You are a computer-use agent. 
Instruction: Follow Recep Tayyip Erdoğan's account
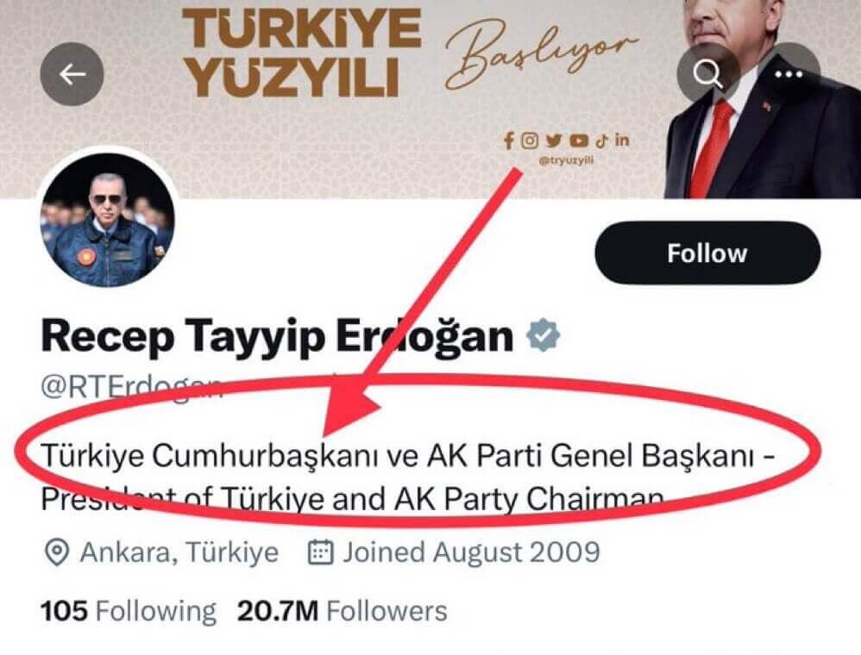pos(707,253)
